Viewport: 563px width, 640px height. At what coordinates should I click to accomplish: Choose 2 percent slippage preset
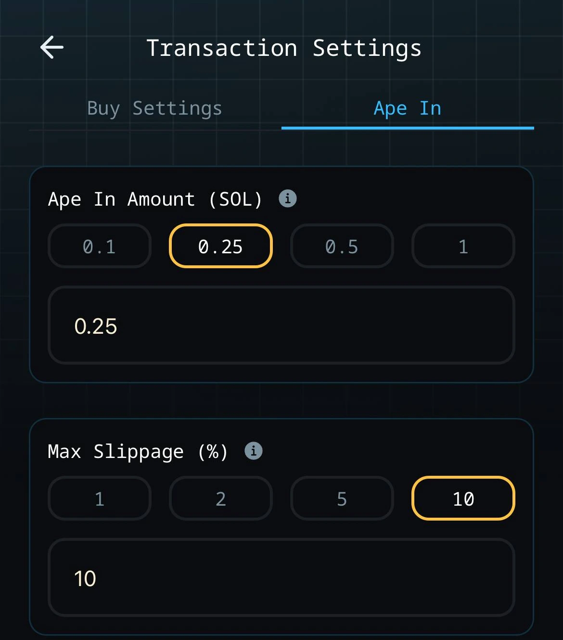click(x=220, y=498)
